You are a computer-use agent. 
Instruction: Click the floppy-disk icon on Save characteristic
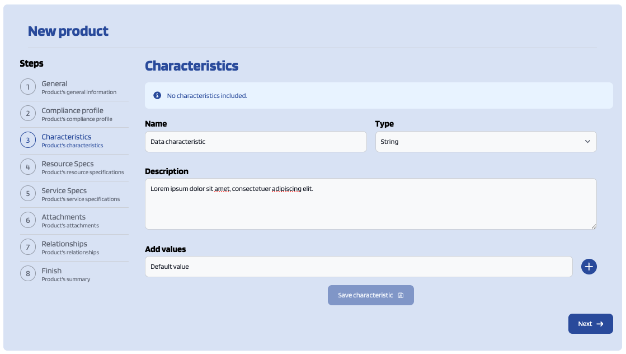(401, 295)
